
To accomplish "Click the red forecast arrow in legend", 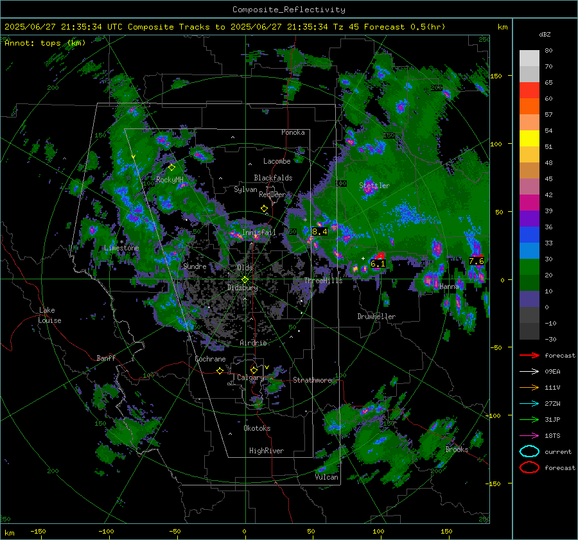I will [x=529, y=355].
